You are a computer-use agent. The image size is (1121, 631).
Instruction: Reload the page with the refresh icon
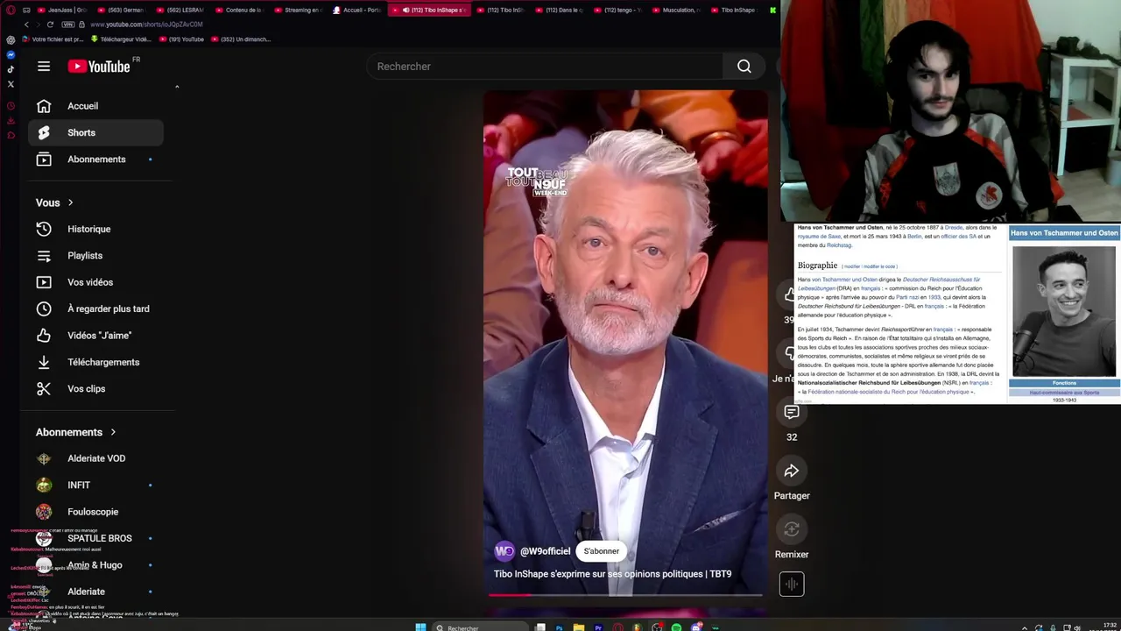[50, 25]
